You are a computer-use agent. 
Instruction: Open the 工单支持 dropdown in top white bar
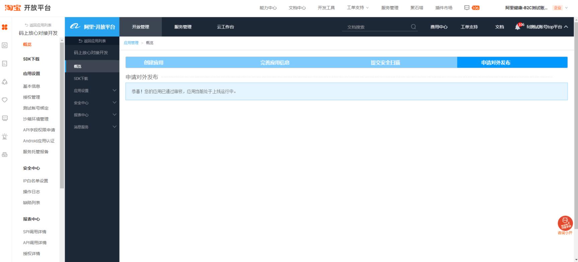(357, 8)
